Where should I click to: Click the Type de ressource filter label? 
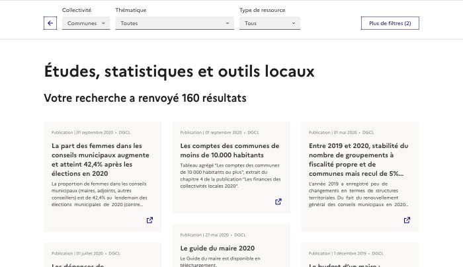pyautogui.click(x=262, y=10)
